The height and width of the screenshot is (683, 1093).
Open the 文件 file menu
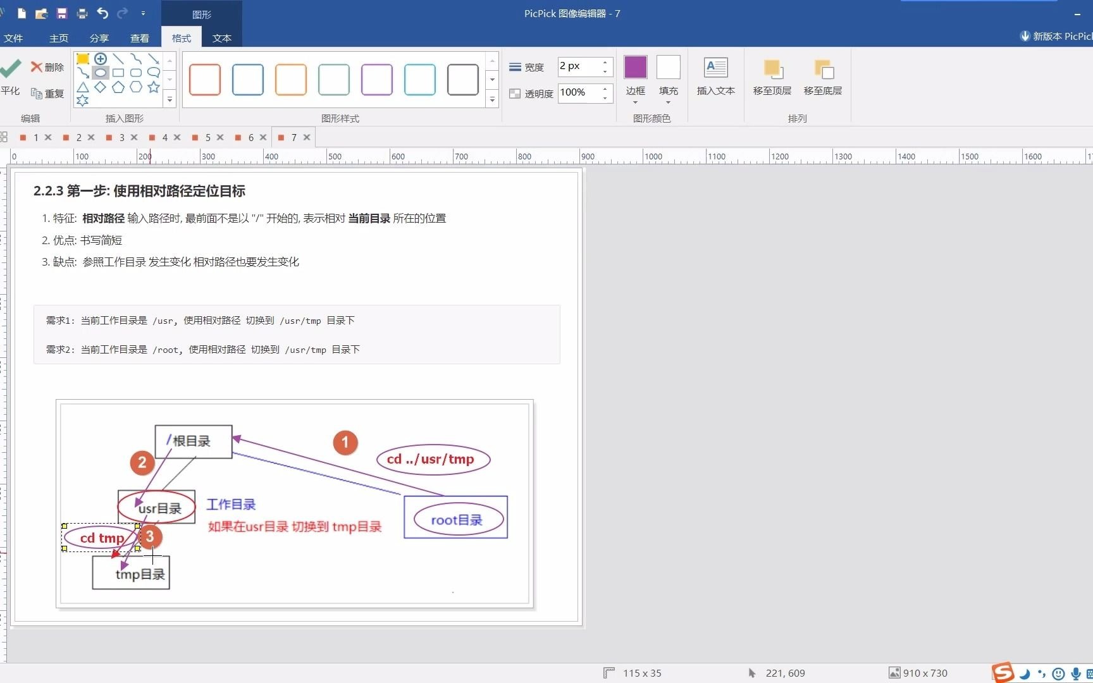[x=13, y=38]
